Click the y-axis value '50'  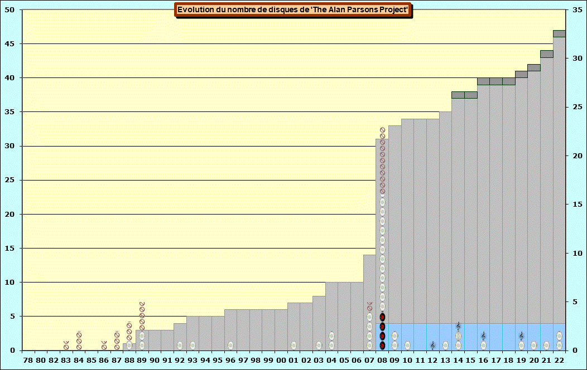point(9,10)
